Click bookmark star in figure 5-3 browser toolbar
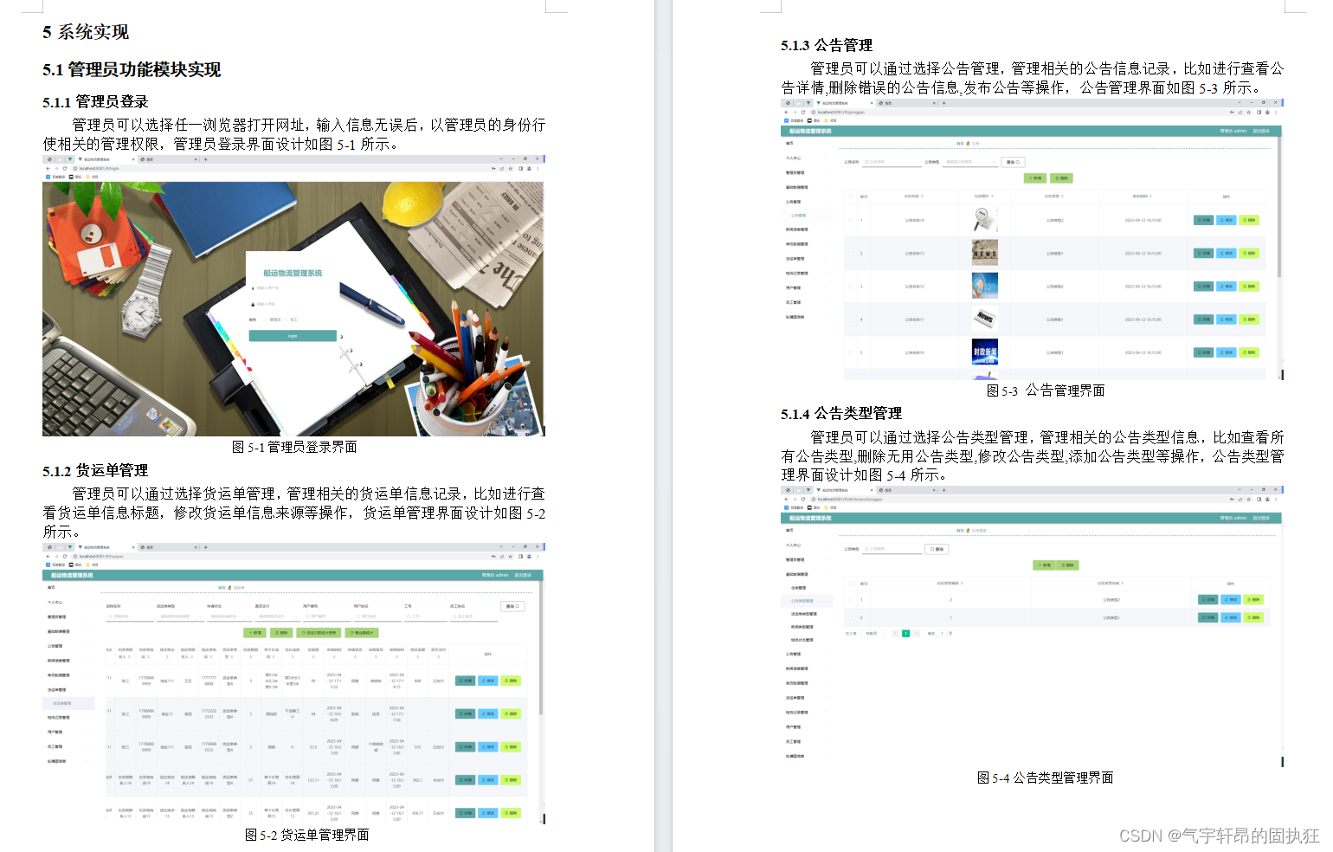Viewport: 1333px width, 852px height. (1248, 112)
